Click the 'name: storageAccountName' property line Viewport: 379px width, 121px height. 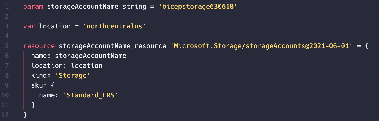pos(79,56)
